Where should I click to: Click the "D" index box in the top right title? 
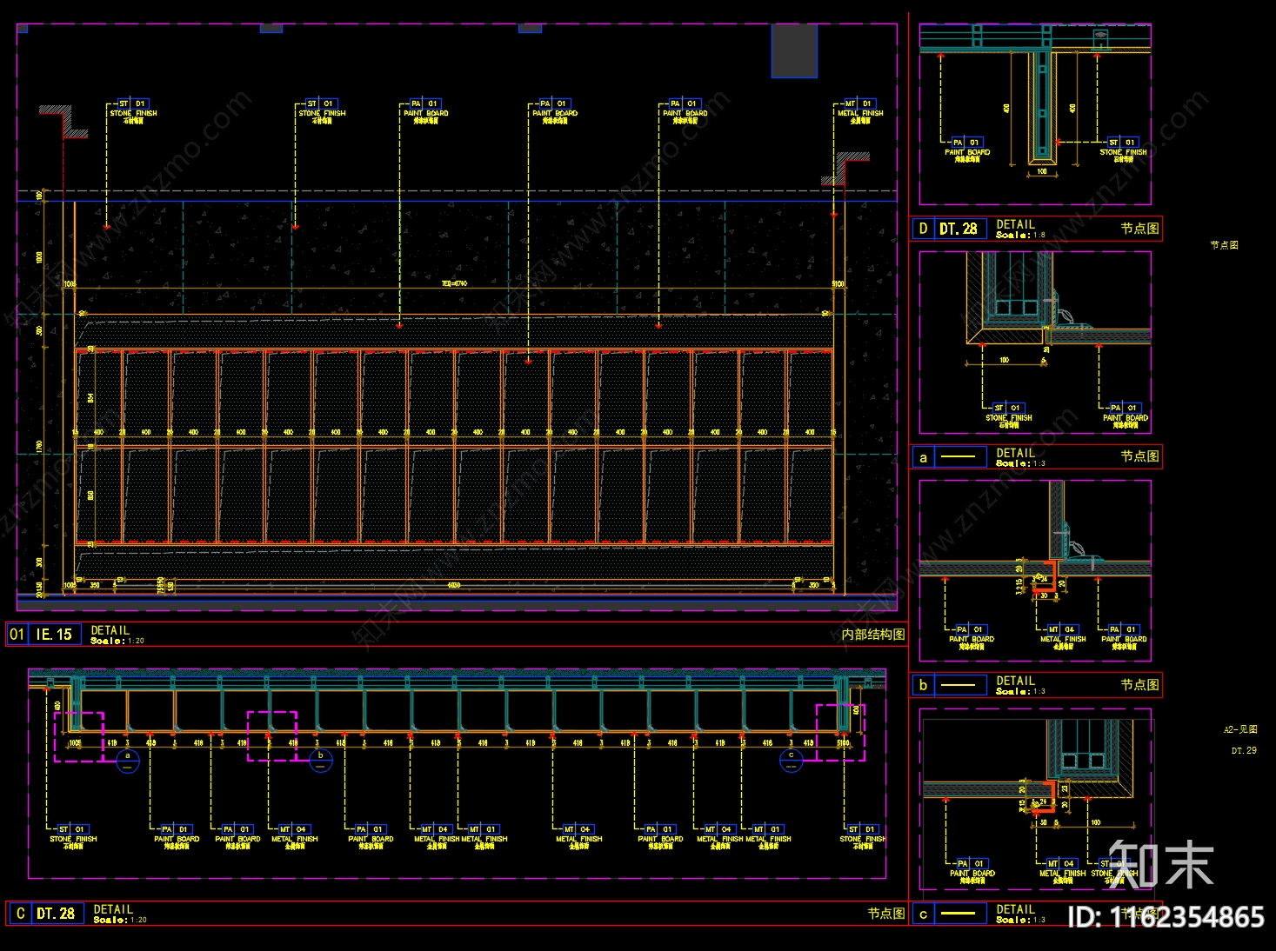tap(923, 229)
